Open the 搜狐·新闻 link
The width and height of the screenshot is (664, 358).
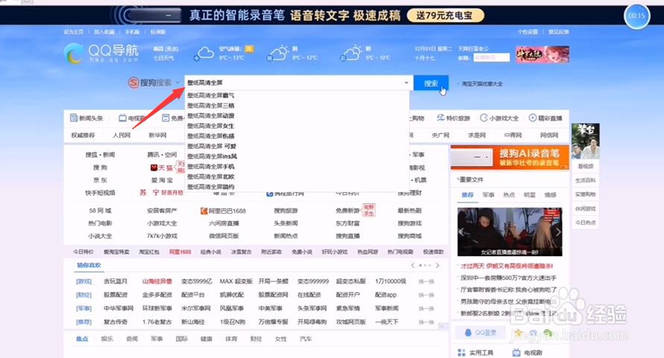100,155
